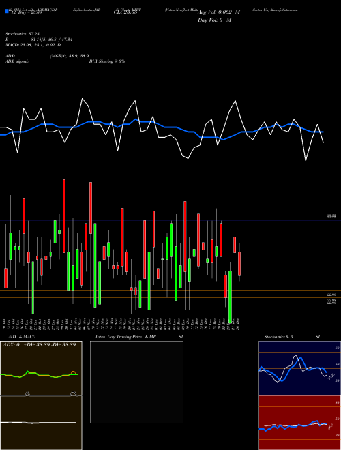
Task: Open the empty Intra Day Trading Price panel
Action: [x=136, y=382]
